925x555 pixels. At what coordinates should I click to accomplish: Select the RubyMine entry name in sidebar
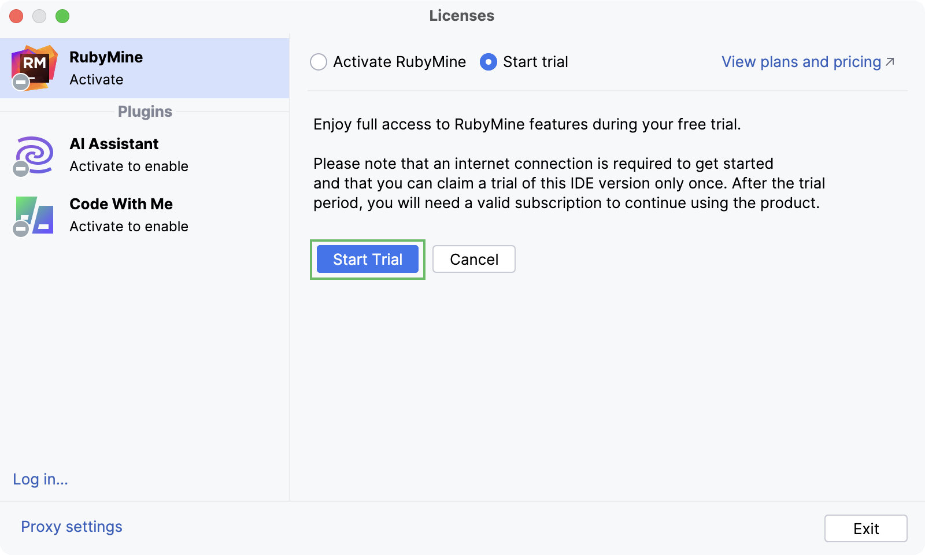point(106,57)
